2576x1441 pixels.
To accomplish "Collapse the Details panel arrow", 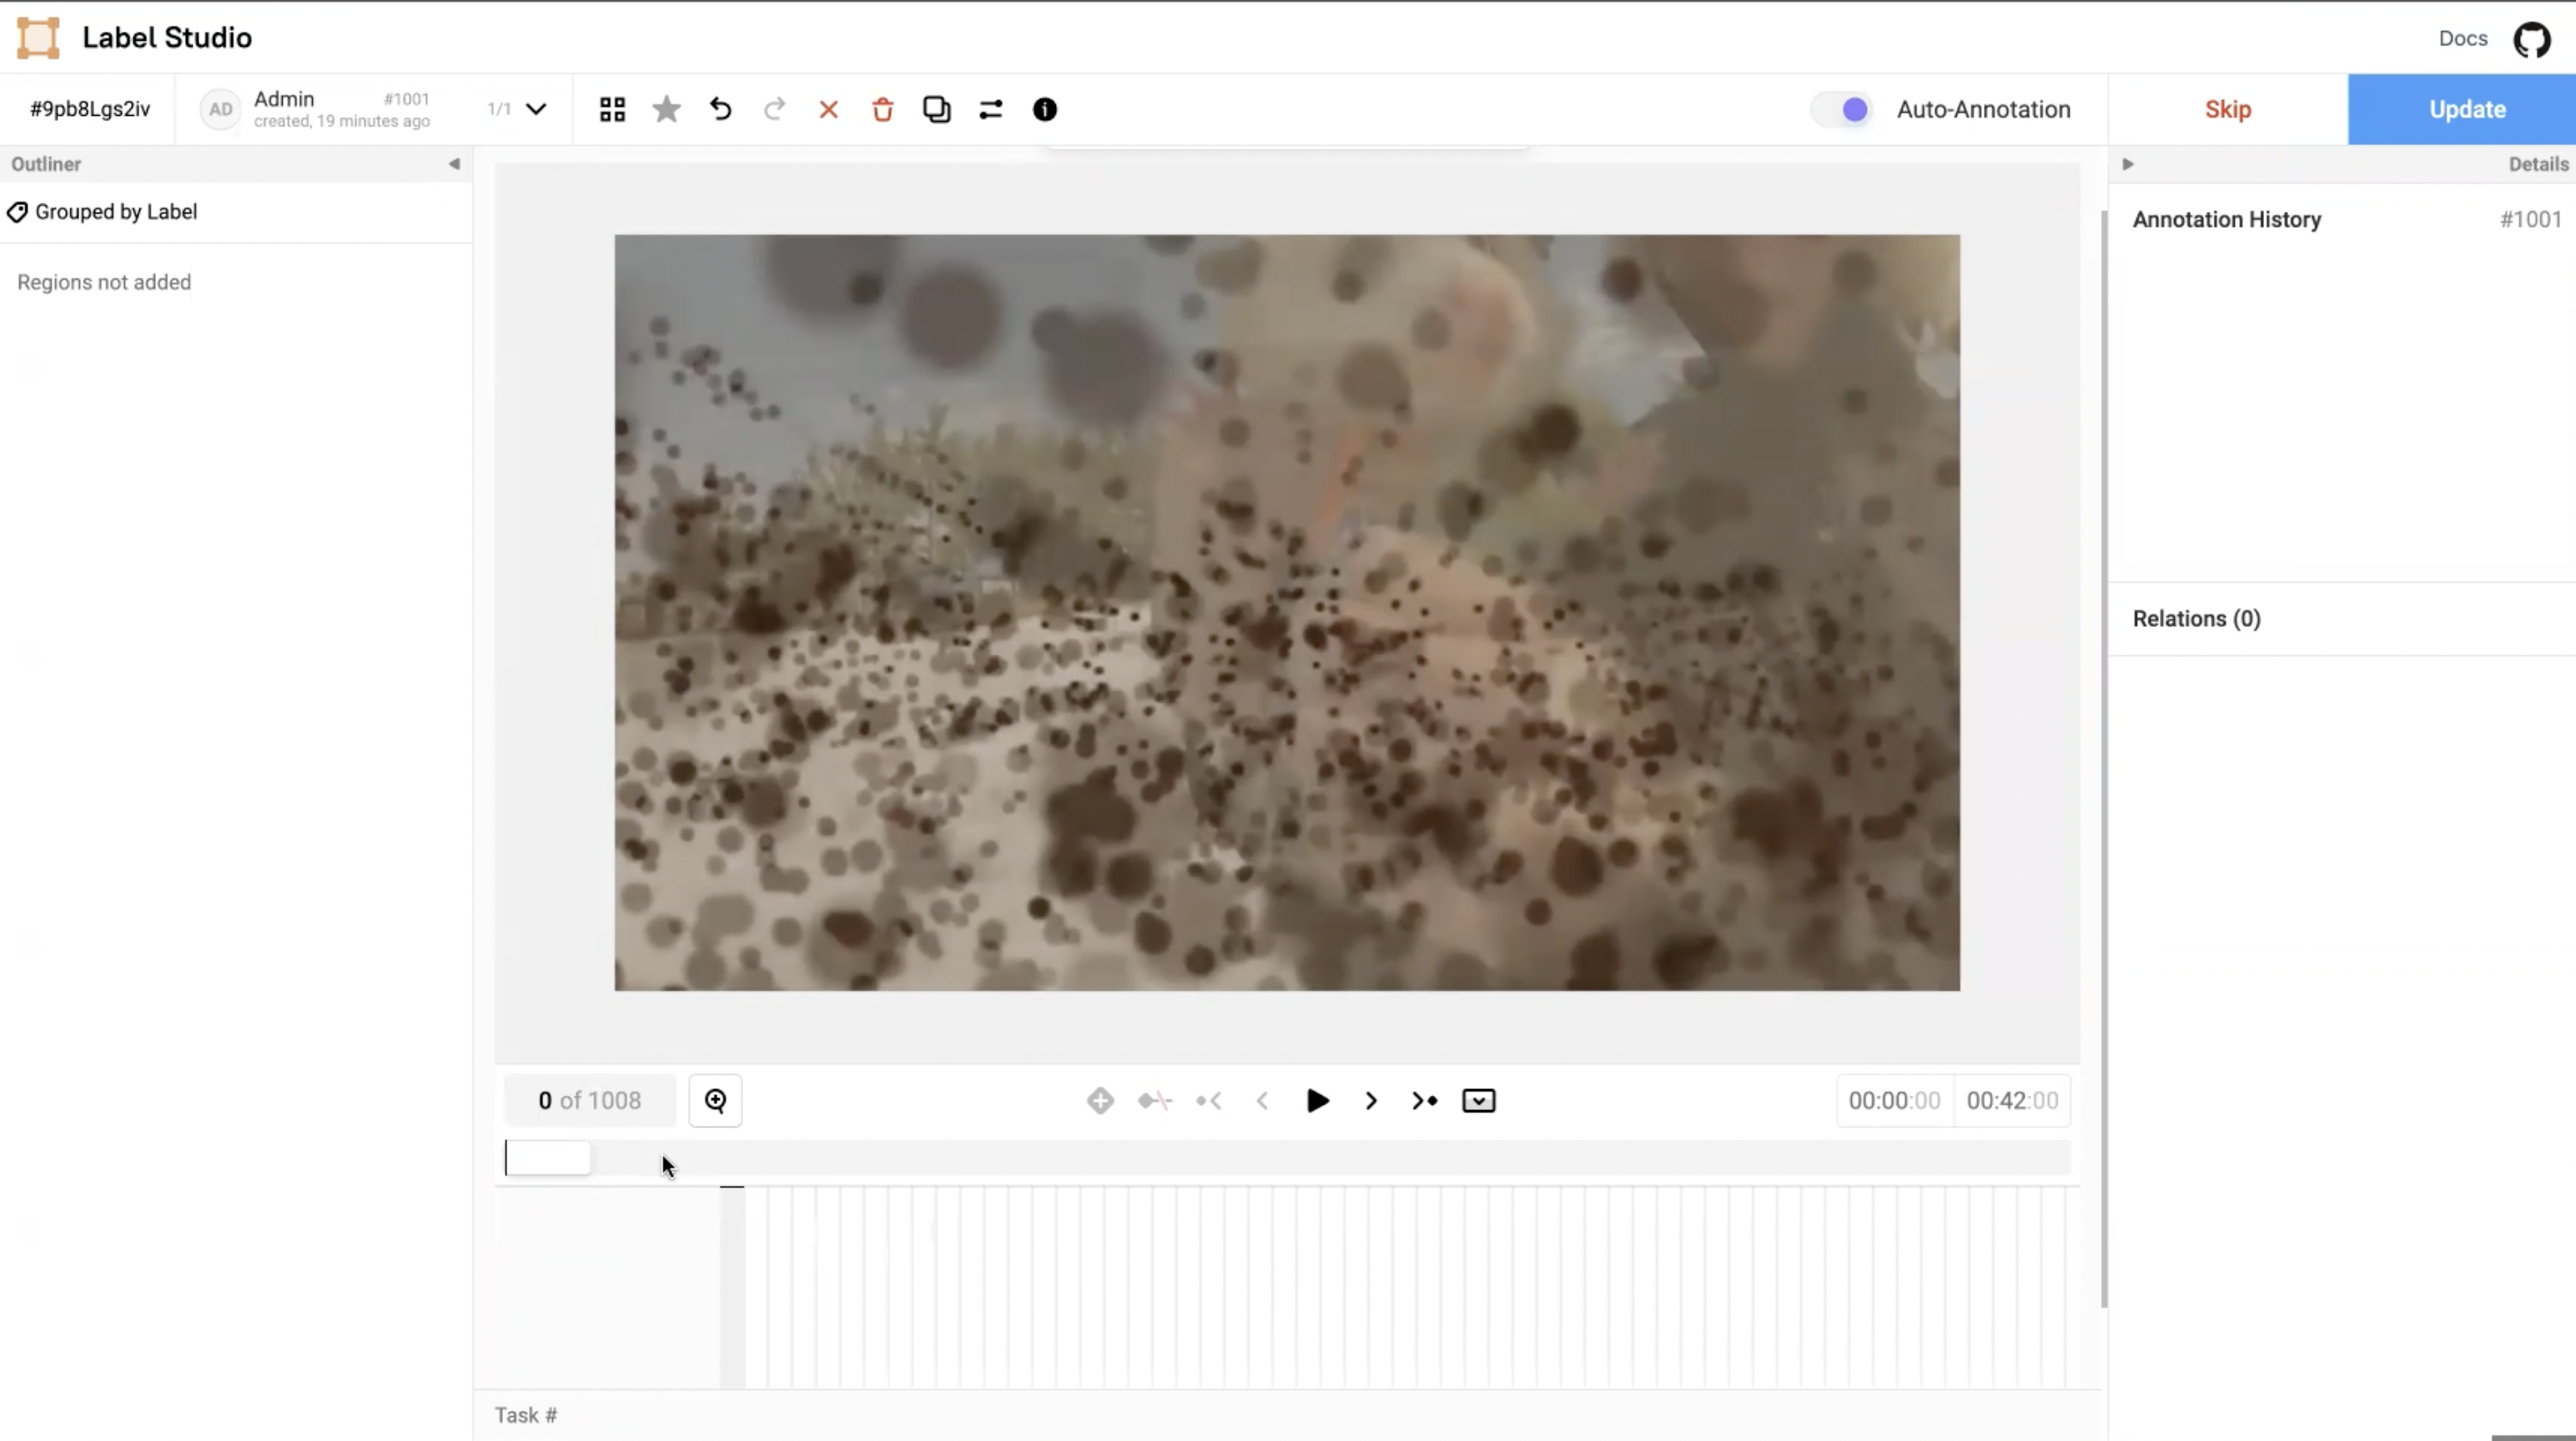I will (x=2128, y=164).
